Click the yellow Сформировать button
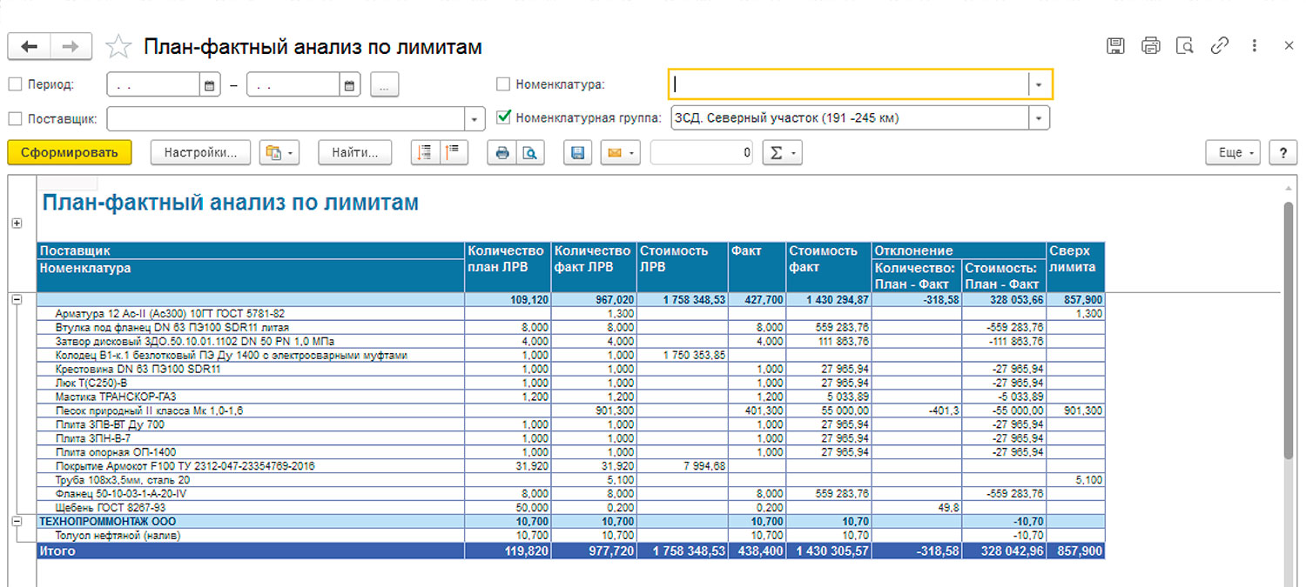The image size is (1306, 587). tap(70, 153)
